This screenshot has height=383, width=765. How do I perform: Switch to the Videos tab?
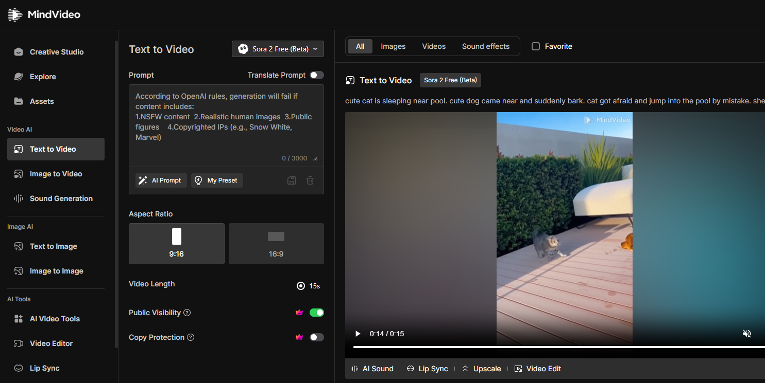pyautogui.click(x=434, y=46)
